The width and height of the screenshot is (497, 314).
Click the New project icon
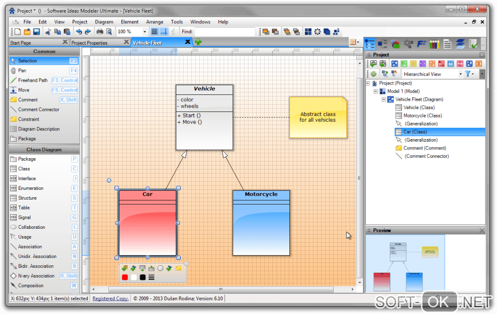(x=18, y=32)
